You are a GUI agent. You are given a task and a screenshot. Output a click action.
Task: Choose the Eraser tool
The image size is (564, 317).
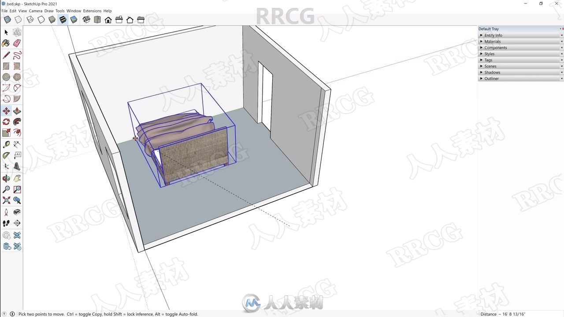(17, 43)
